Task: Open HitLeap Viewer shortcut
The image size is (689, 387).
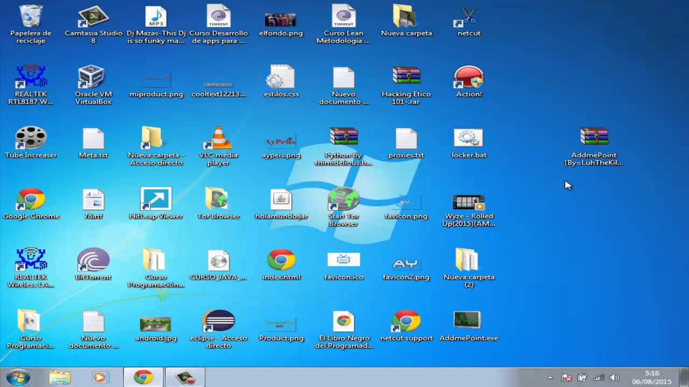Action: coord(156,199)
